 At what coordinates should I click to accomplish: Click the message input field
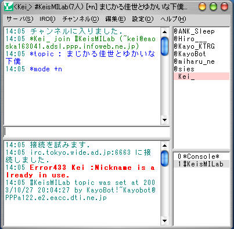click(x=87, y=132)
